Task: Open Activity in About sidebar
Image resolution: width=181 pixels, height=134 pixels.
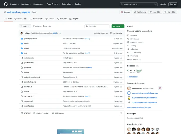Action: click(132, 46)
